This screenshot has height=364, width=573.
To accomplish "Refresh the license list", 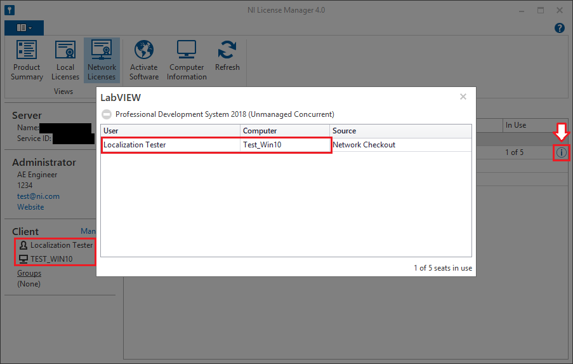I will pyautogui.click(x=227, y=56).
